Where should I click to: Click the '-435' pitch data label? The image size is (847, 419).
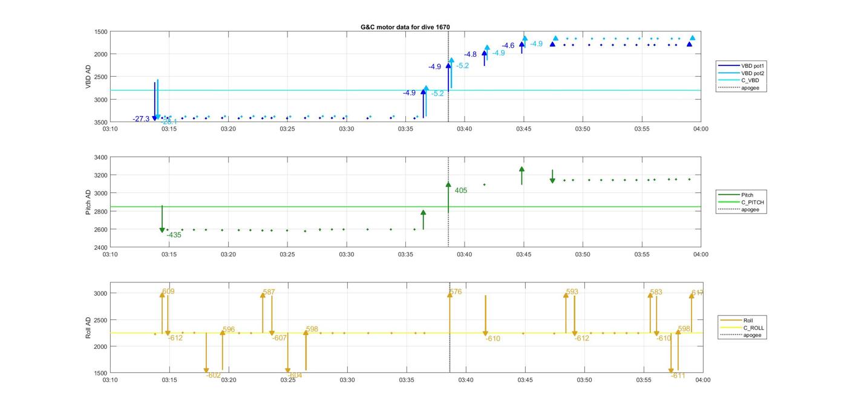tap(174, 235)
